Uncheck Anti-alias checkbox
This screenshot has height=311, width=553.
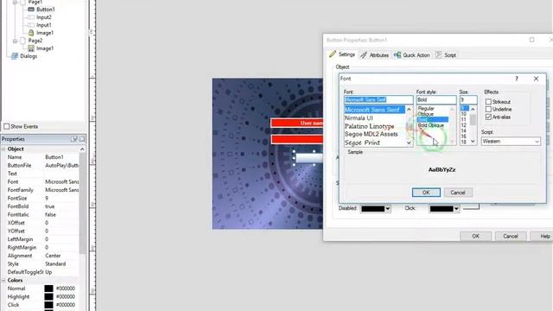(488, 117)
